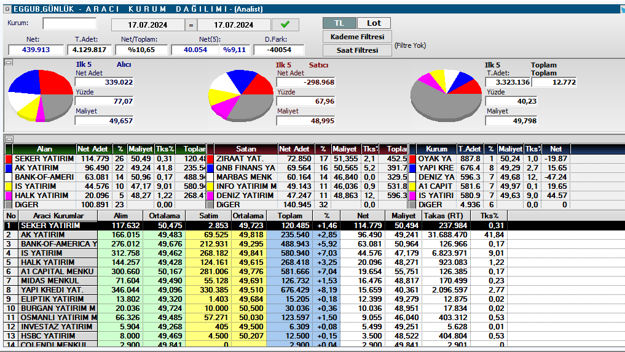Select the BANK-OF-AMERICA Y row numbered 3
This screenshot has height=352, width=625.
[255, 244]
